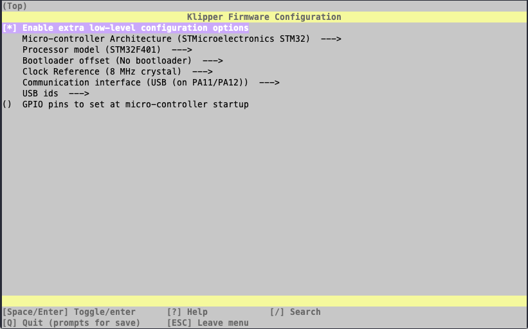
Task: Activate the [/] Search shortcut
Action: (295, 312)
